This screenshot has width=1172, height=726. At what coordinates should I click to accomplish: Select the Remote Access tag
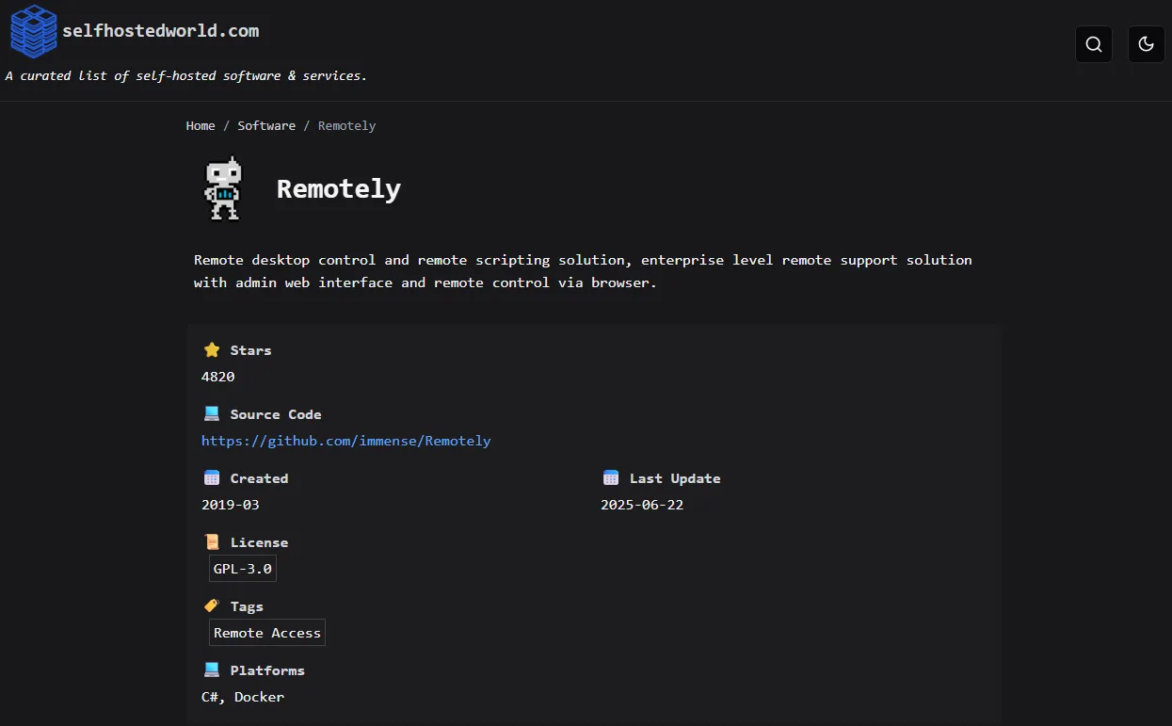point(267,633)
